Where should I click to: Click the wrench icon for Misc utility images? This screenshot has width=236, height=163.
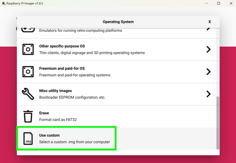pos(28,94)
